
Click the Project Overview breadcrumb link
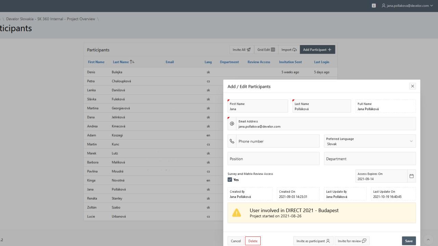tap(51, 19)
